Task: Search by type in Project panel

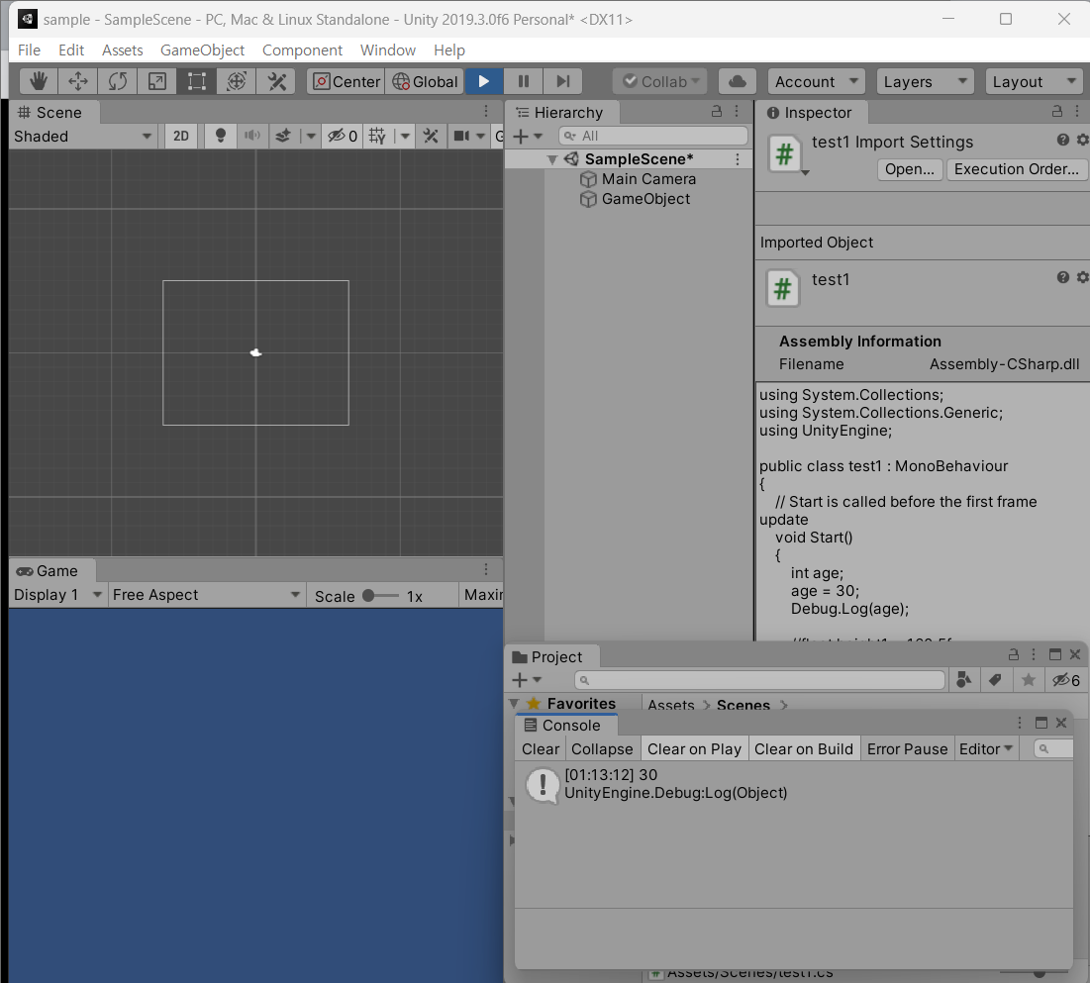Action: click(x=964, y=680)
